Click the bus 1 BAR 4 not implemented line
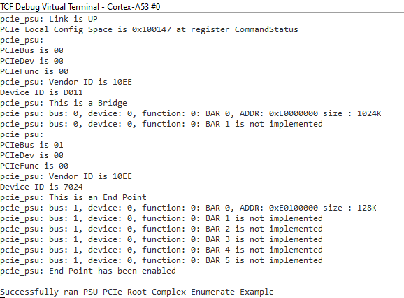Image resolution: width=404 pixels, height=298 pixels. click(161, 250)
